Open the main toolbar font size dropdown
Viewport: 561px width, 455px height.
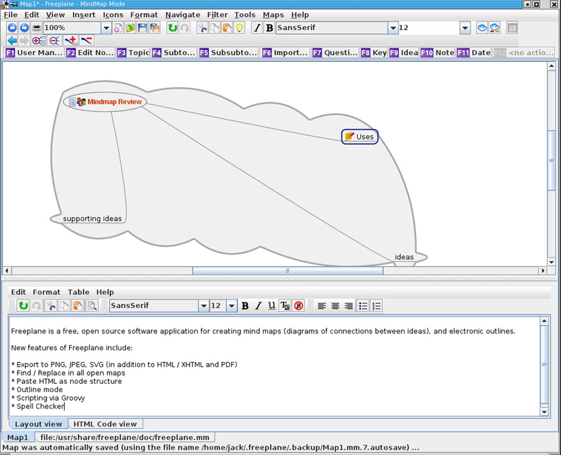pyautogui.click(x=465, y=28)
